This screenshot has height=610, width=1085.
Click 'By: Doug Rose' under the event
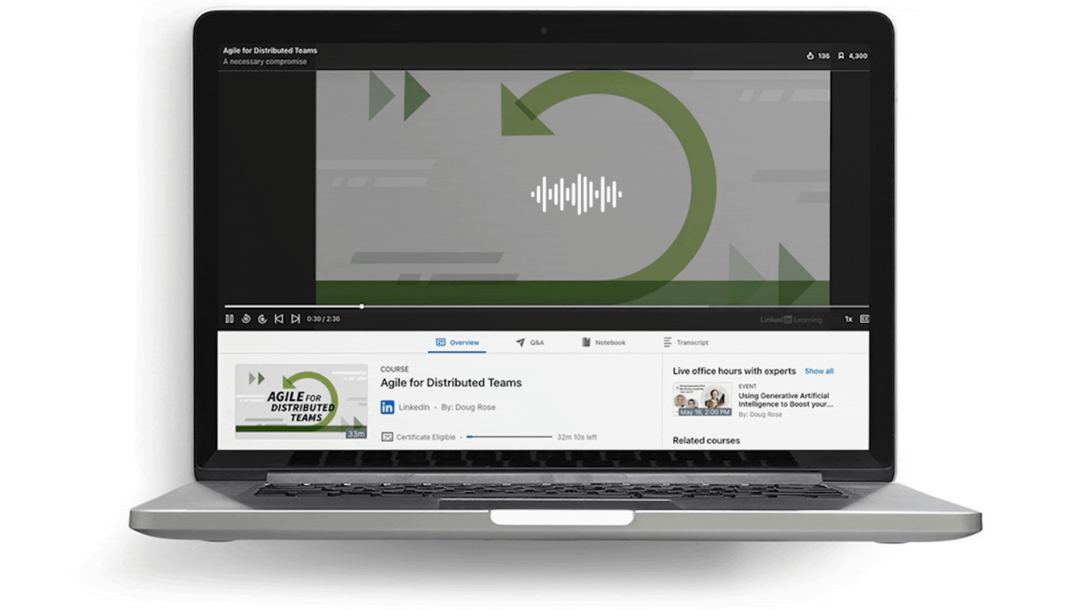point(760,415)
